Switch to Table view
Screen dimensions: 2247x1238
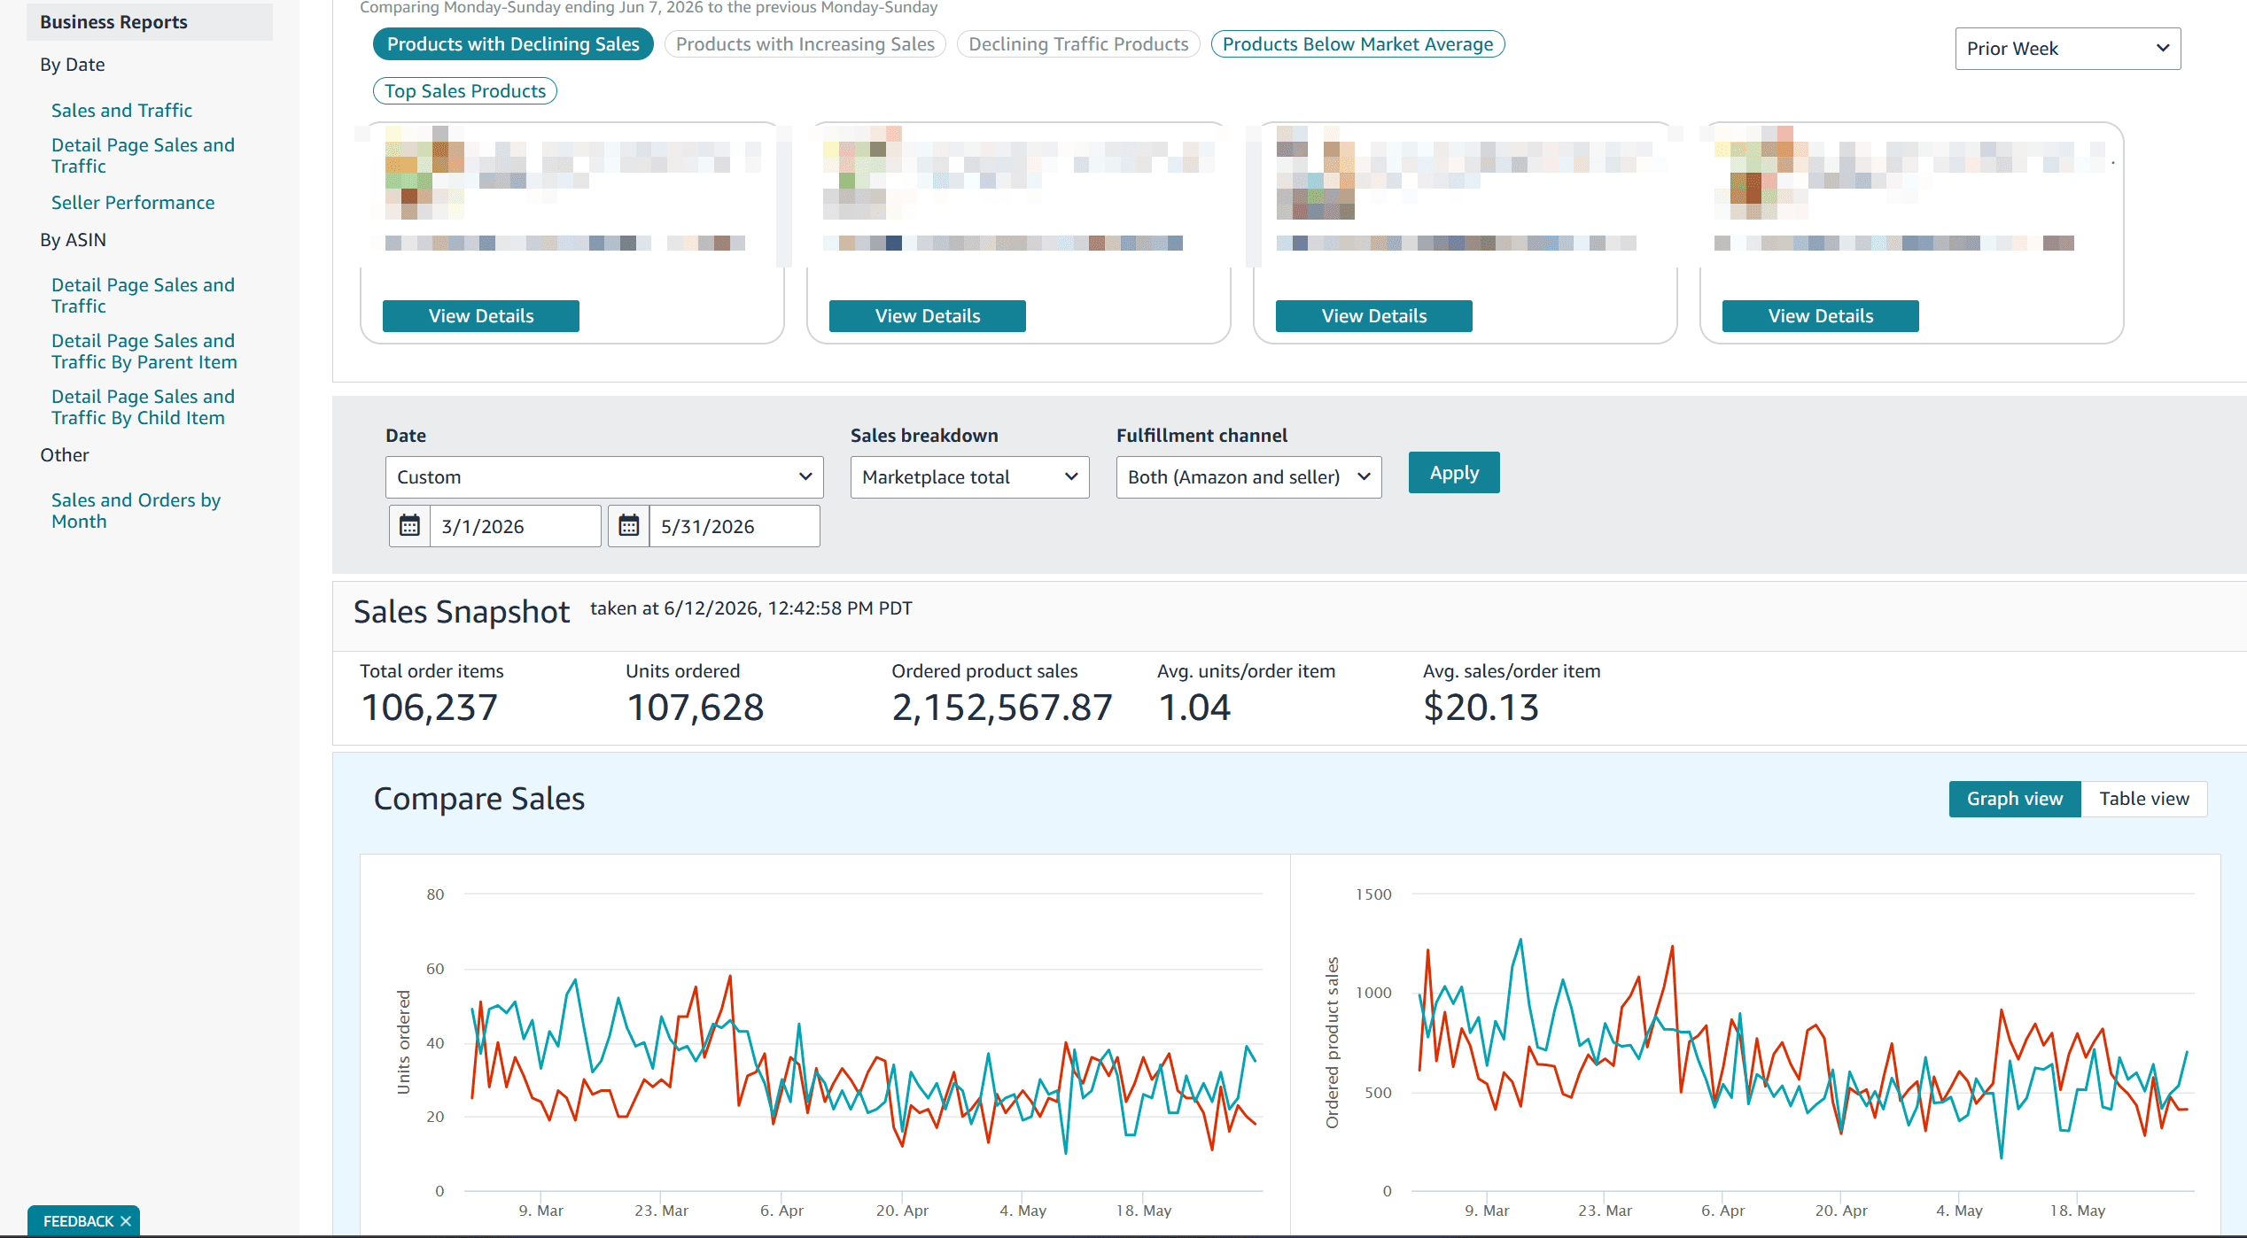pyautogui.click(x=2143, y=799)
